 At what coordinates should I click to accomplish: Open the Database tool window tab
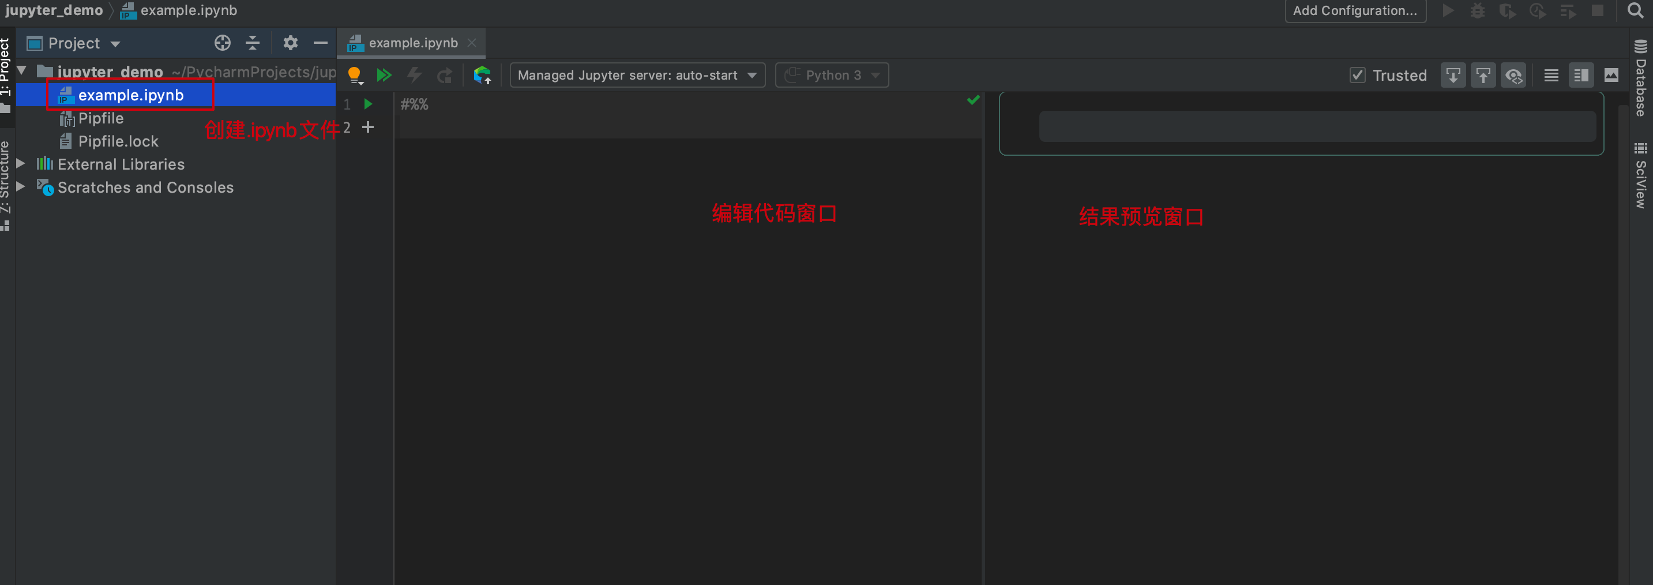click(1640, 78)
